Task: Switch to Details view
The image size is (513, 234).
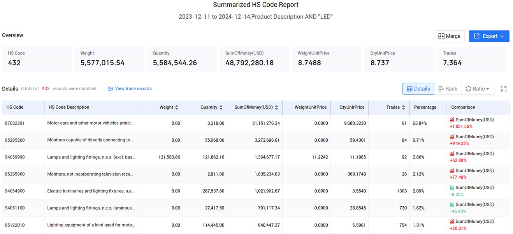Action: click(418, 89)
